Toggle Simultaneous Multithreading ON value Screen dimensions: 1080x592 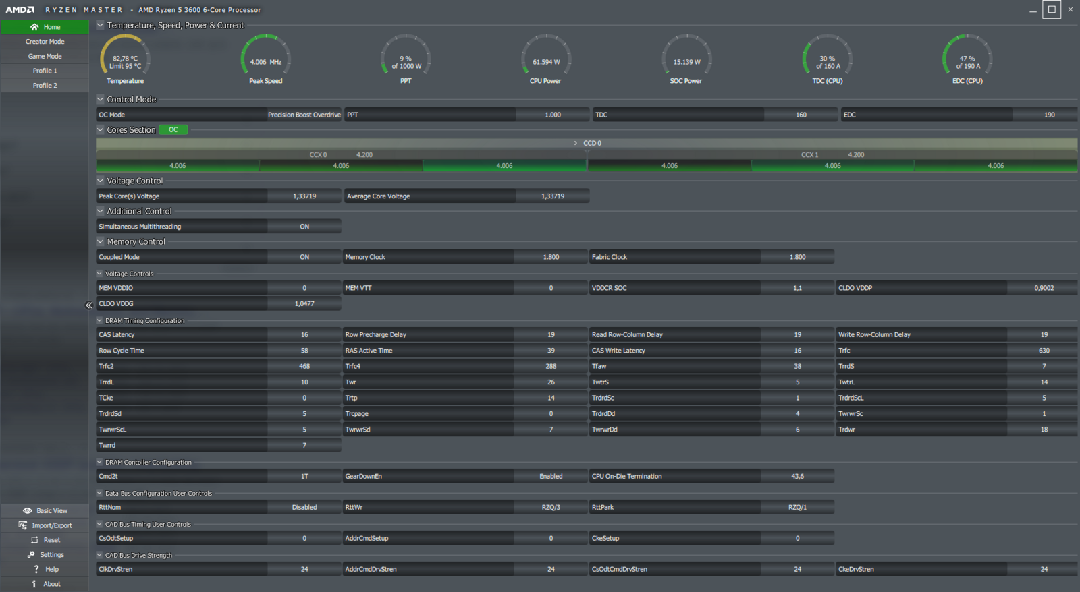[304, 227]
